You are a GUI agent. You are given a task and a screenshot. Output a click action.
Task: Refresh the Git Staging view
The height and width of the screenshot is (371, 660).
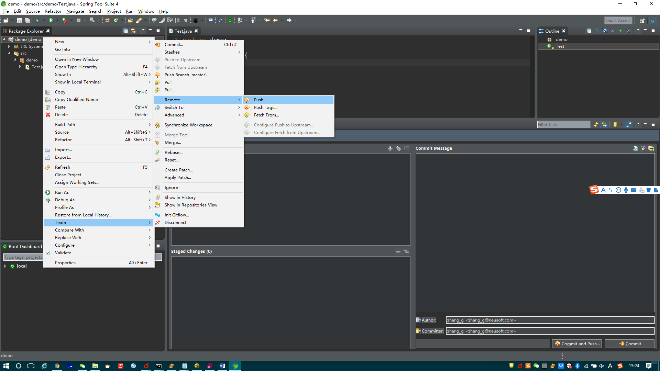[596, 124]
